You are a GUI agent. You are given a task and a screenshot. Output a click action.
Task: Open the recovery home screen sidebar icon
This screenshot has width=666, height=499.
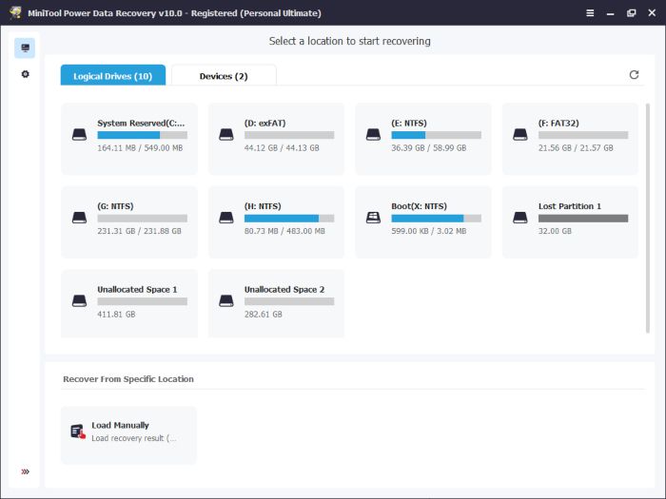25,48
